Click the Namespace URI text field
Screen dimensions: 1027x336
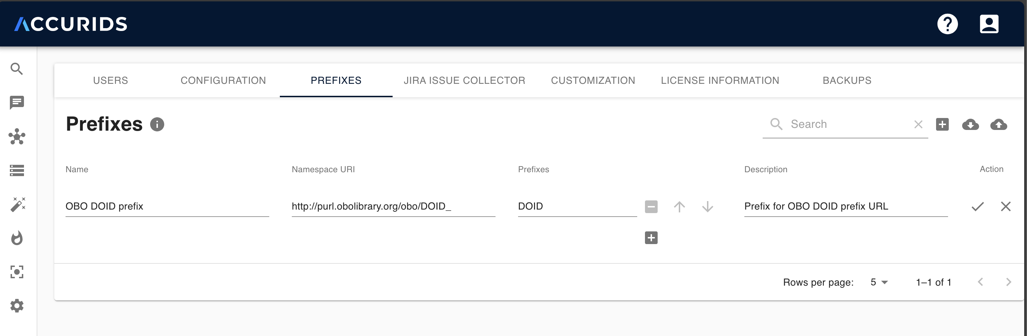[x=393, y=206]
